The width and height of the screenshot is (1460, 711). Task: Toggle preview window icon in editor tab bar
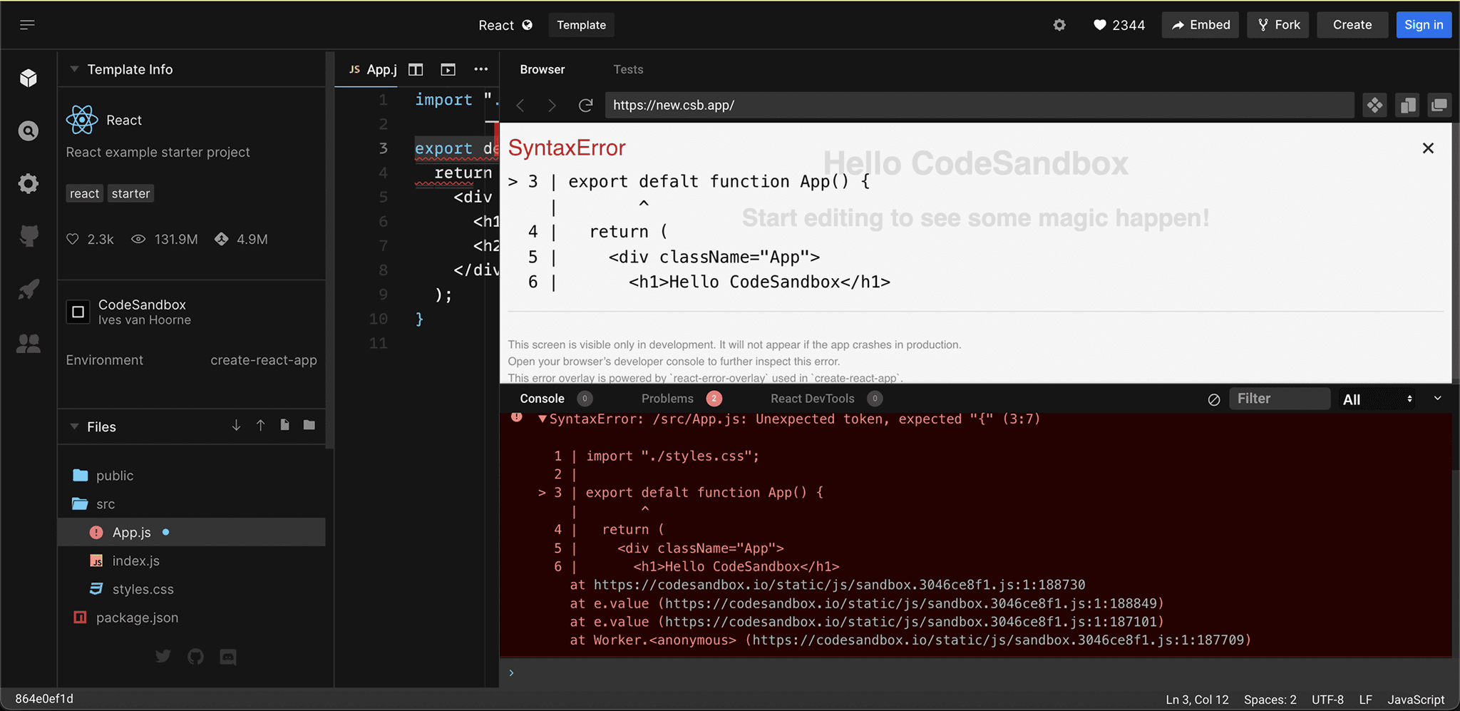coord(448,69)
